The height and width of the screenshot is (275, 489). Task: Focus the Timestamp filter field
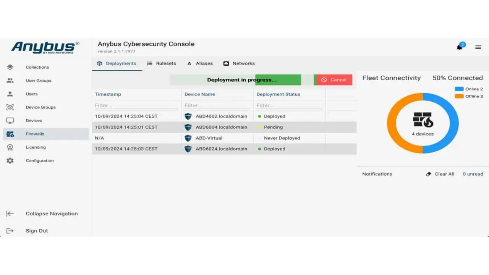tap(136, 105)
